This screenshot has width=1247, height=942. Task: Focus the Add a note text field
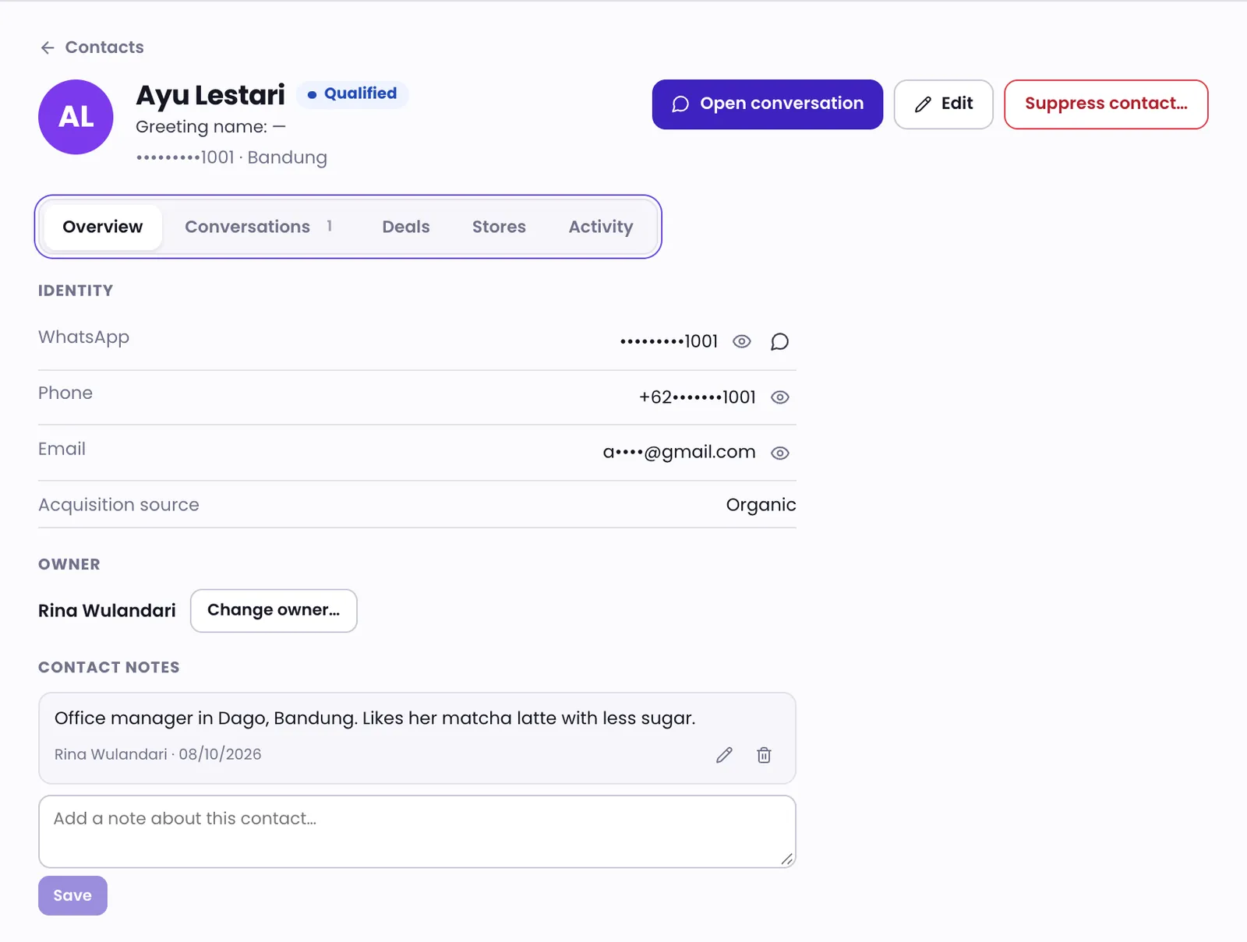point(417,831)
